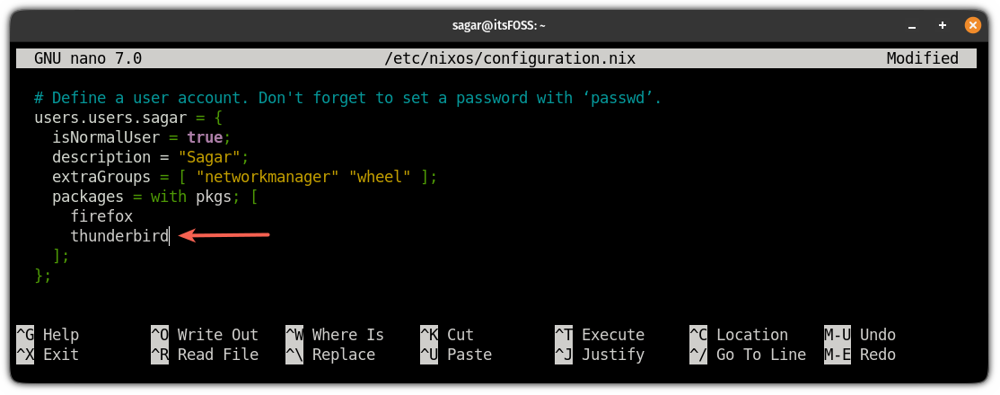
Task: Maximize the terminal window using the plus icon
Action: [944, 25]
